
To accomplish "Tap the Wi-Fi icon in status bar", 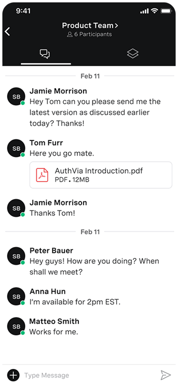I will 154,11.
